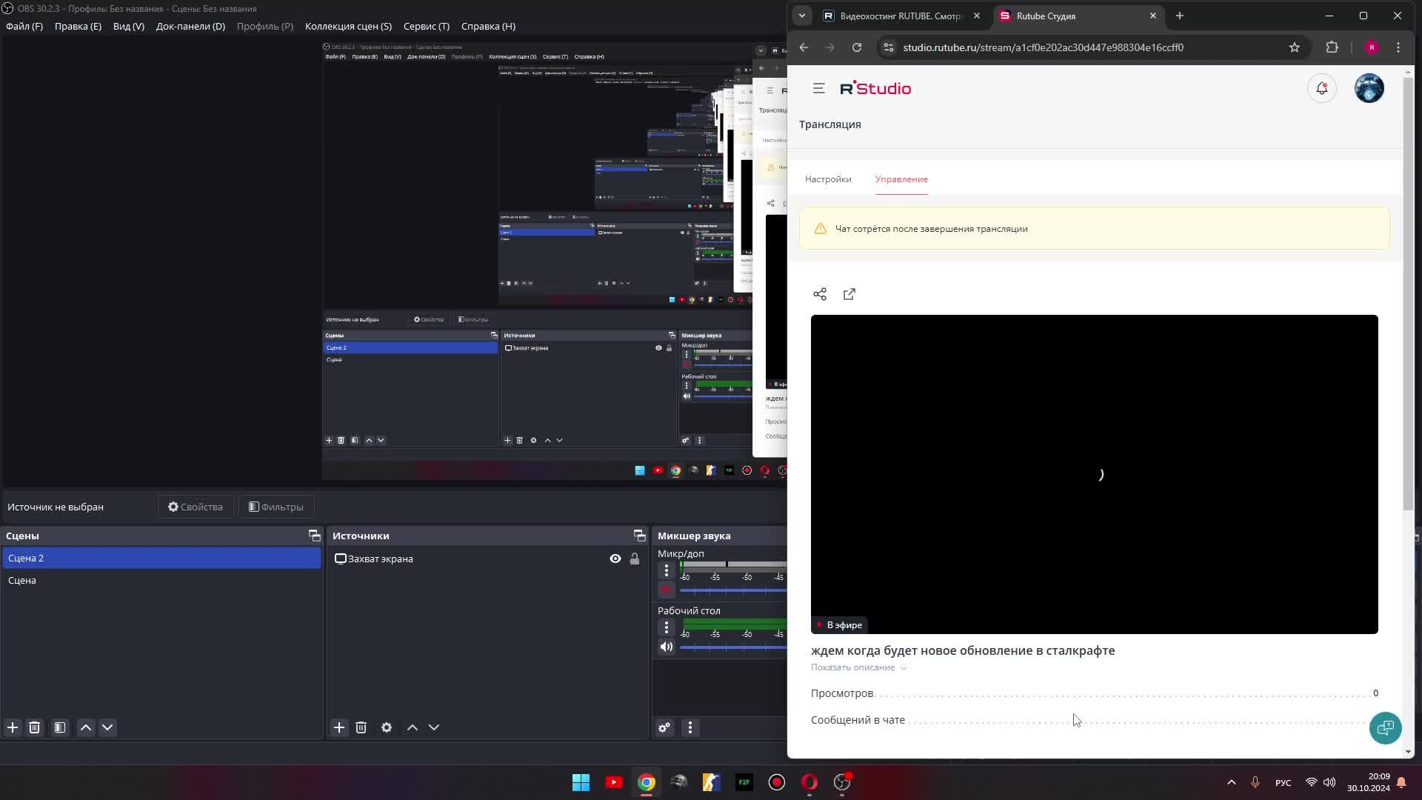
Task: Adjust Рабочий стол volume slider
Action: tap(733, 647)
